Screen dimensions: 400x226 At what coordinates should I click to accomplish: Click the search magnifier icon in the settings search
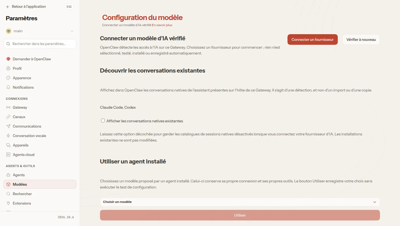pos(9,44)
